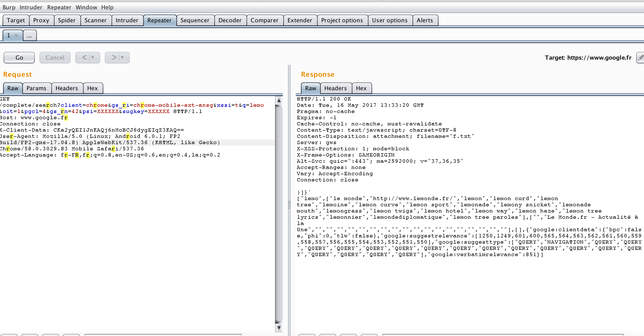The height and width of the screenshot is (336, 644).
Task: Click the Content-Type response header
Action: click(x=376, y=130)
